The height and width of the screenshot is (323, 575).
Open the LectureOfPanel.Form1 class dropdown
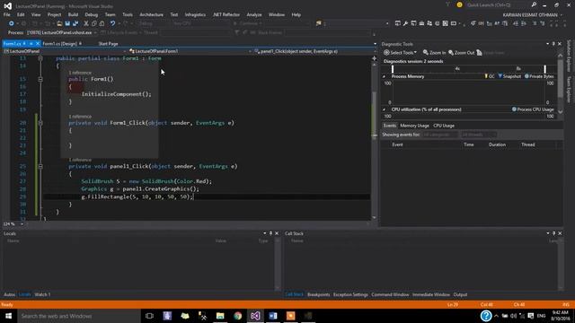click(190, 51)
